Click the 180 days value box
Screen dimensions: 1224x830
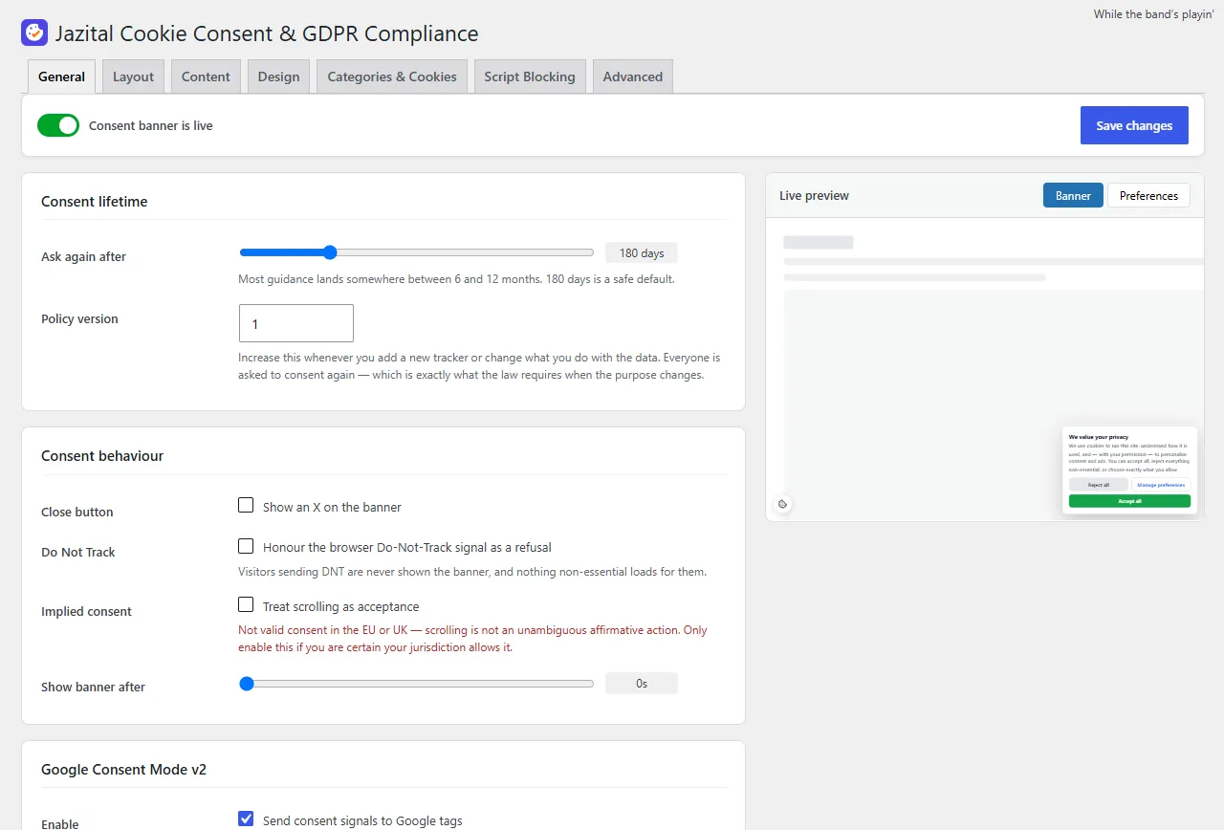642,252
